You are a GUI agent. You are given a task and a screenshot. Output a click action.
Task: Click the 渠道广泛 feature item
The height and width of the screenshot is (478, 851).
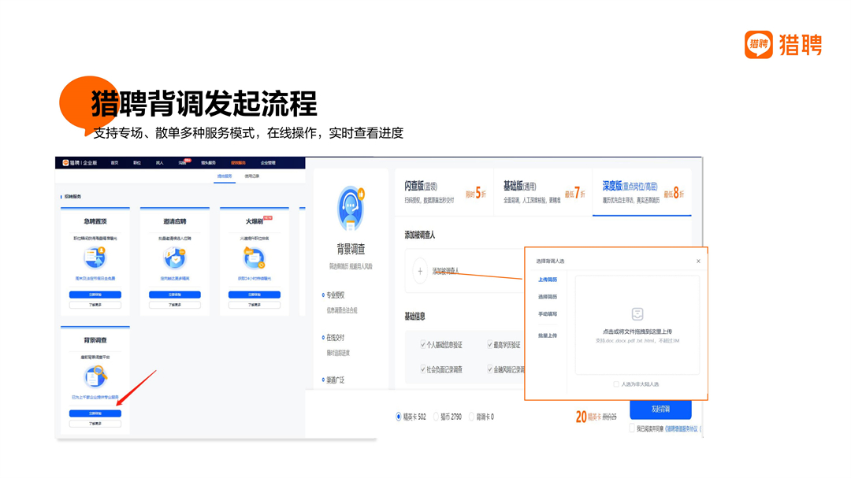click(x=333, y=380)
